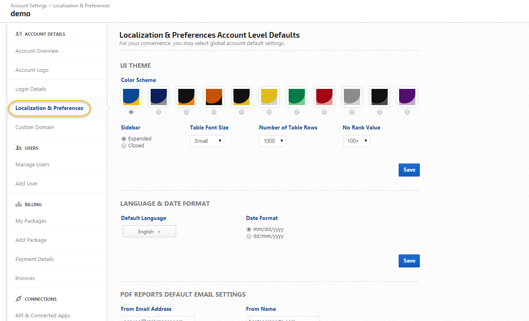Click Account Settings breadcrumb link

click(x=29, y=6)
